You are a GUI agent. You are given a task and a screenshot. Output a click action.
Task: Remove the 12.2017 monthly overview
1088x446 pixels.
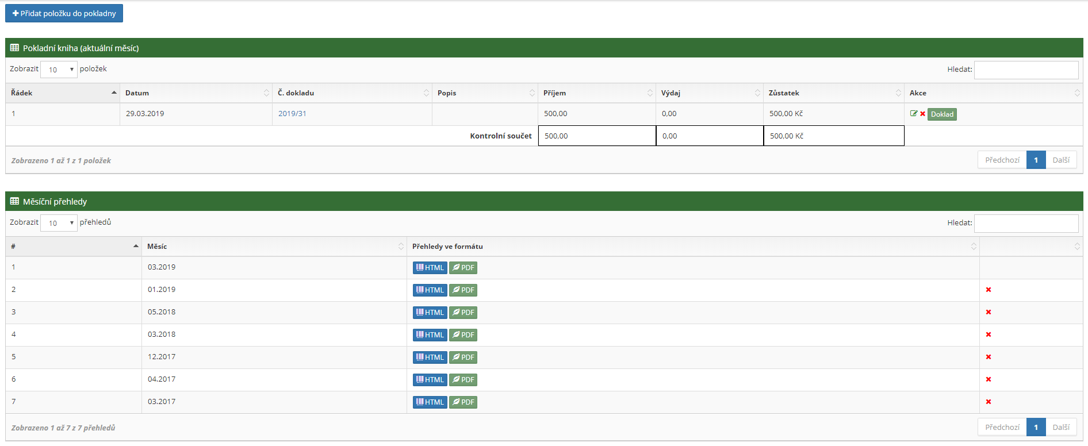coord(988,357)
